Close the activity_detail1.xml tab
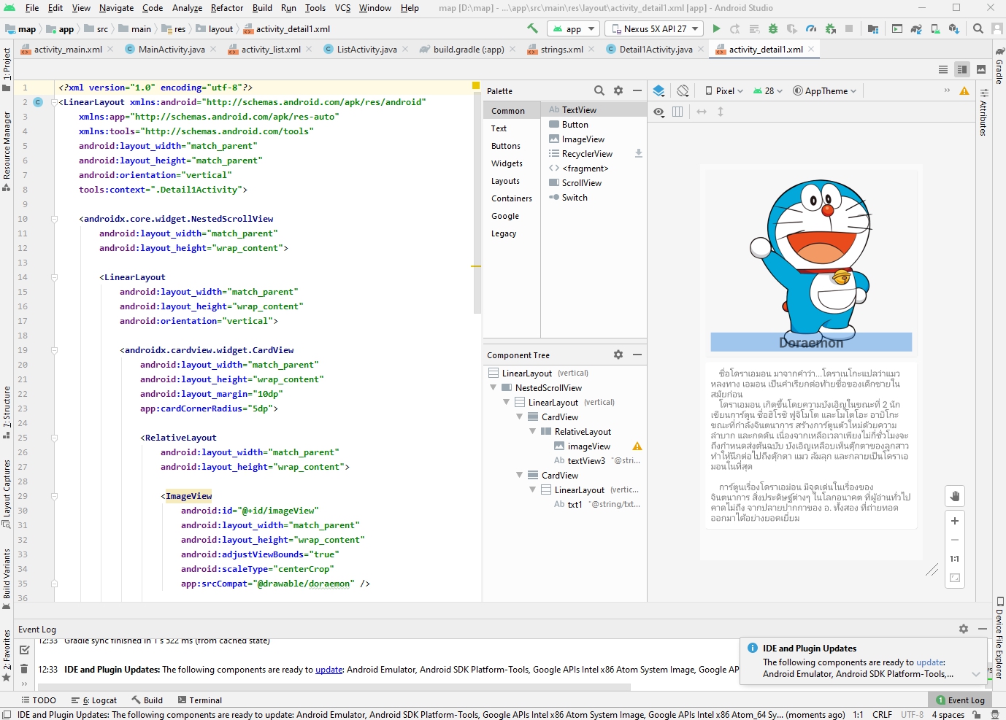Viewport: 1006px width, 720px height. click(x=810, y=50)
